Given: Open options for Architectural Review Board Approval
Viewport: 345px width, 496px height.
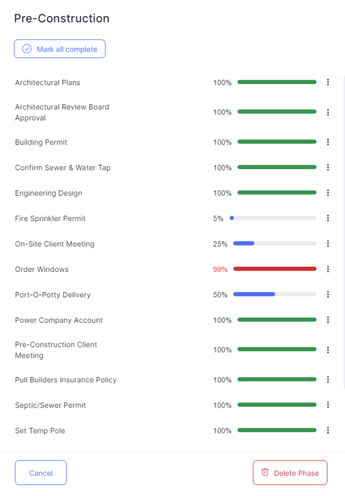Looking at the screenshot, I should [x=328, y=112].
